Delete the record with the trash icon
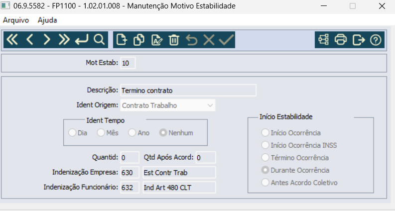Viewport: 395px width, 211px height. pyautogui.click(x=174, y=40)
